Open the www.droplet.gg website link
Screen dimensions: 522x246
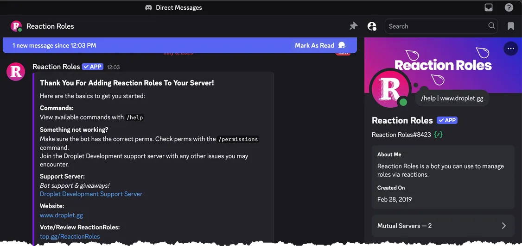click(x=61, y=215)
